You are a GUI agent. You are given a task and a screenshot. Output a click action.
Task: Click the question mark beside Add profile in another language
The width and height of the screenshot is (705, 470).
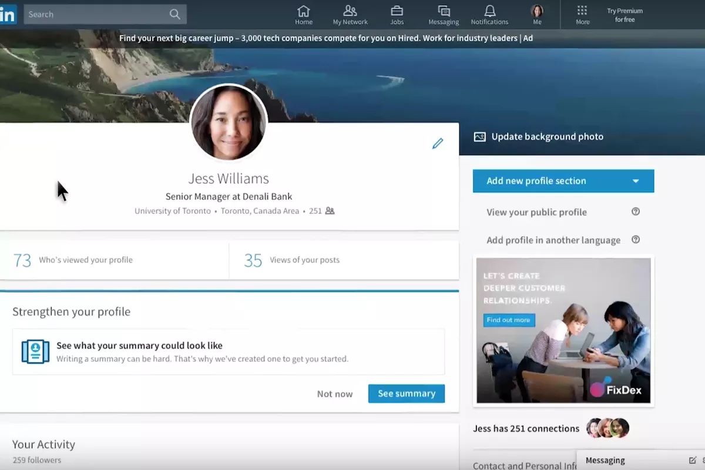coord(635,240)
